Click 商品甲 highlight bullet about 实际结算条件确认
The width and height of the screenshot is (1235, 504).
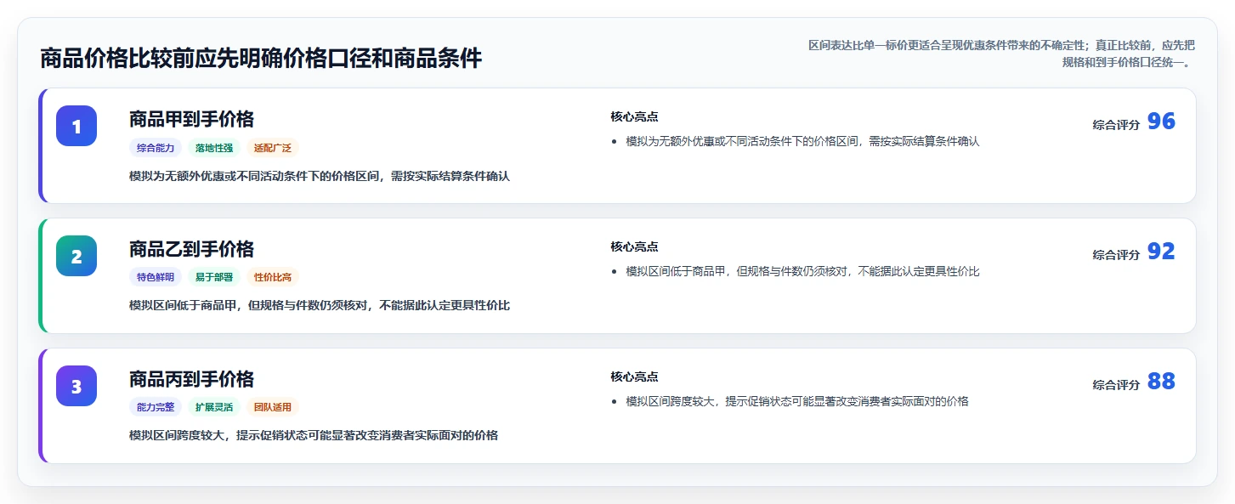[802, 141]
